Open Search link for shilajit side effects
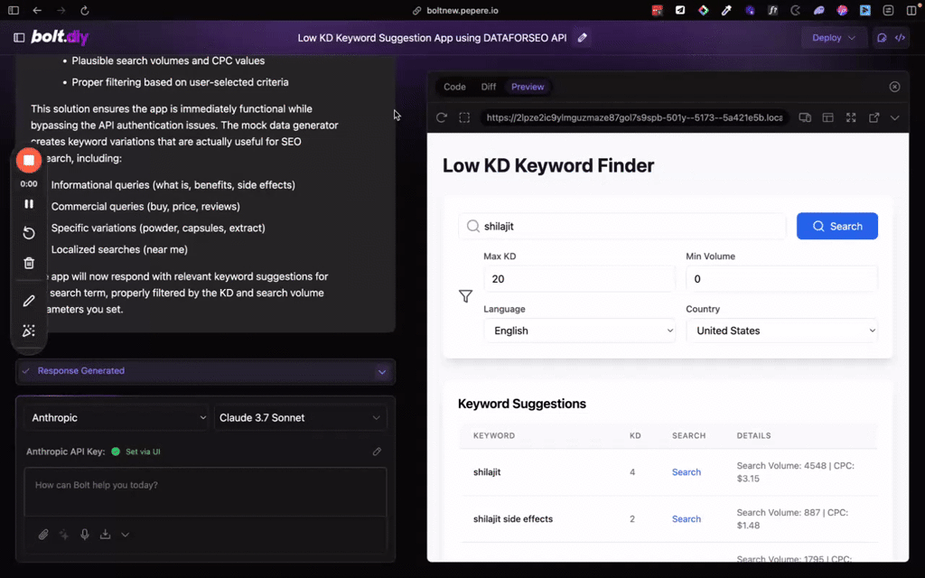 click(x=687, y=519)
